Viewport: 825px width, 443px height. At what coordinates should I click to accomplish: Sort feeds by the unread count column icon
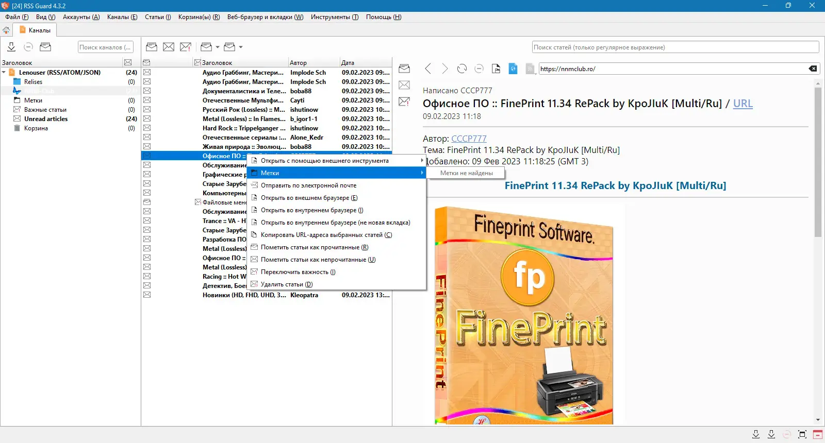(x=128, y=62)
